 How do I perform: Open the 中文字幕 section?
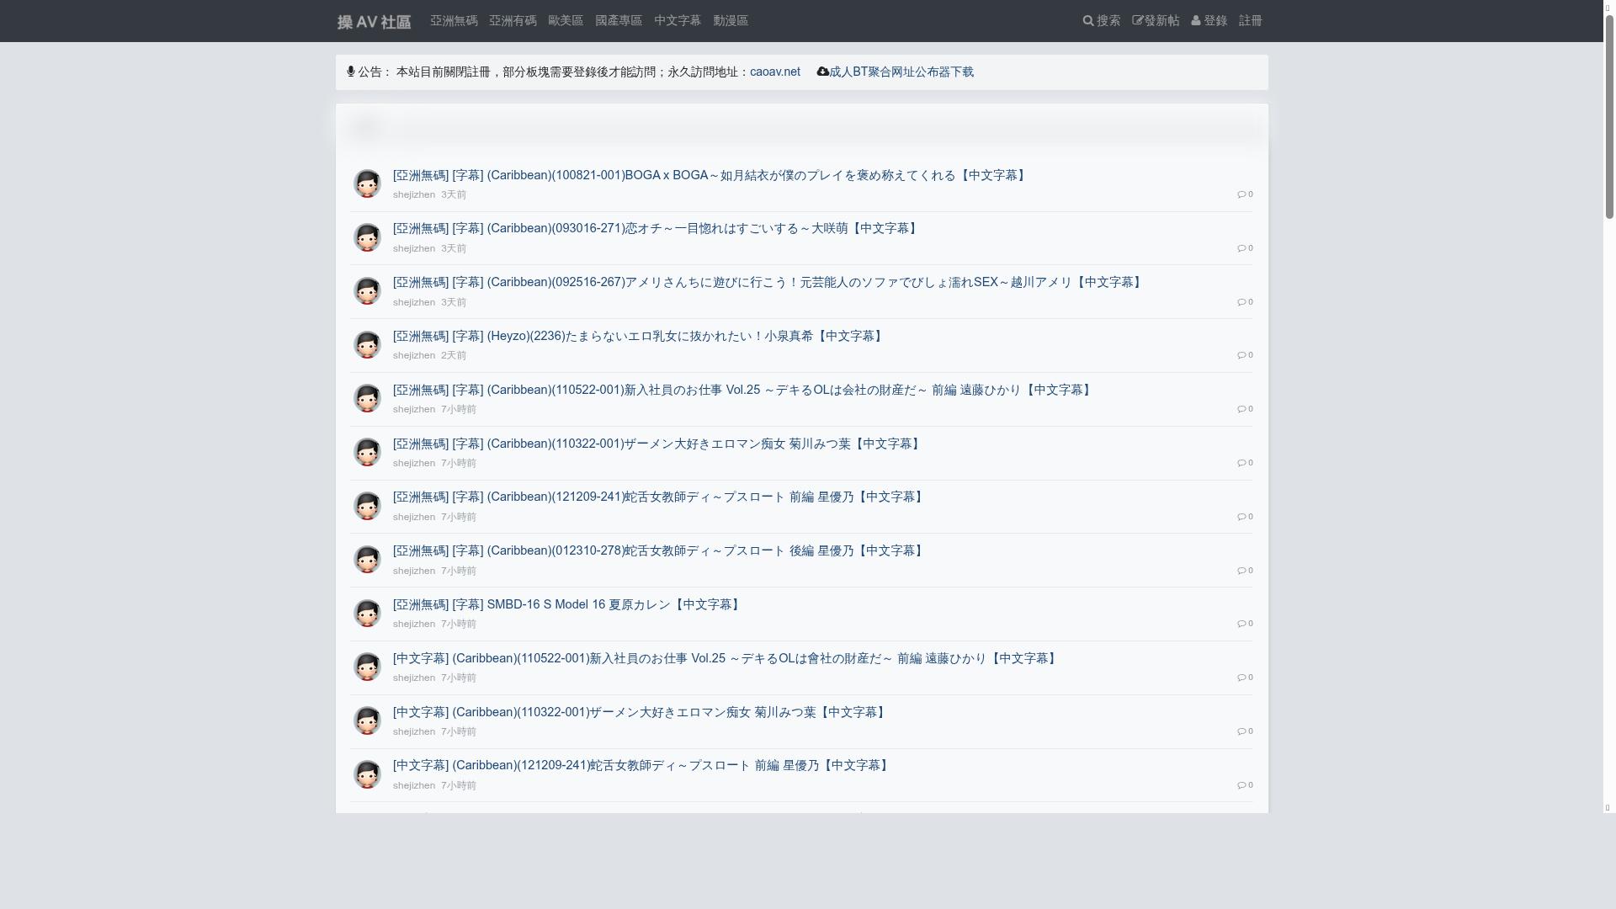[x=678, y=20]
